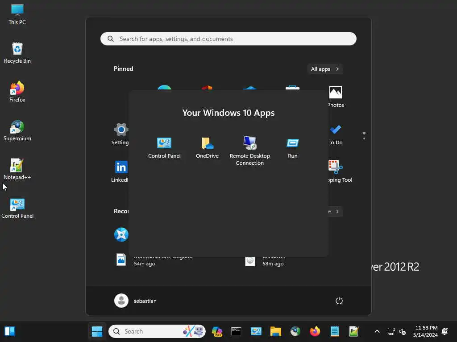Click the Start button on the taskbar
Image resolution: width=457 pixels, height=342 pixels.
97,331
